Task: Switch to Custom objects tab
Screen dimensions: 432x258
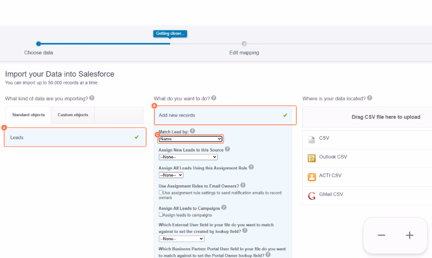Action: pos(73,115)
